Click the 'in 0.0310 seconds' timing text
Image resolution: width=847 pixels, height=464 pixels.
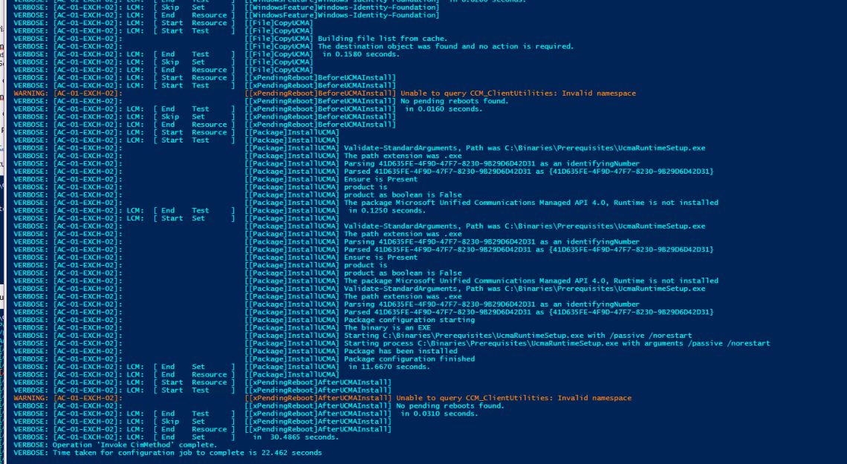[x=438, y=414]
